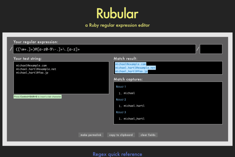Click the michael_hartl@foo.jp line in test string

(32, 72)
